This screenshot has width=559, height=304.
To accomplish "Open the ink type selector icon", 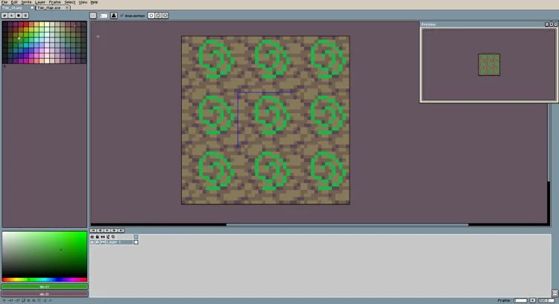I will point(114,16).
